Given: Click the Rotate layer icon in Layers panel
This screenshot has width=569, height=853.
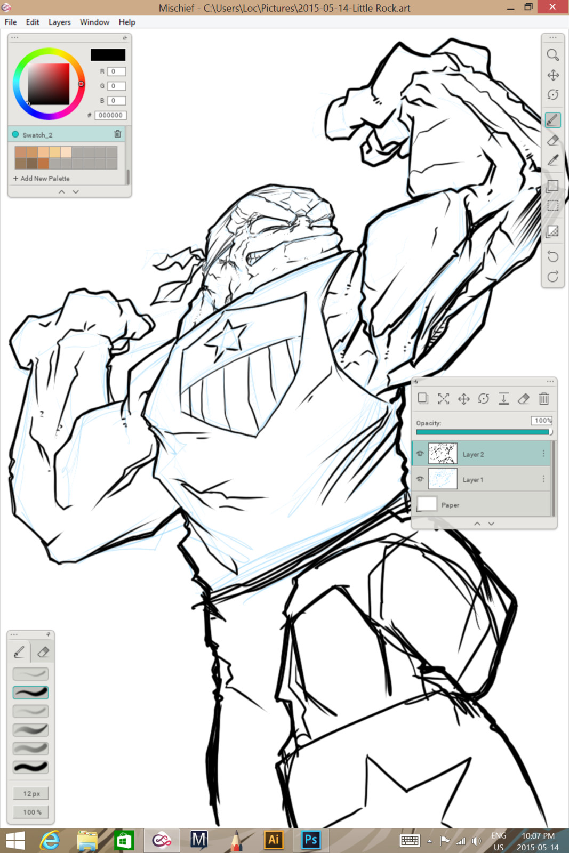Looking at the screenshot, I should coord(484,398).
